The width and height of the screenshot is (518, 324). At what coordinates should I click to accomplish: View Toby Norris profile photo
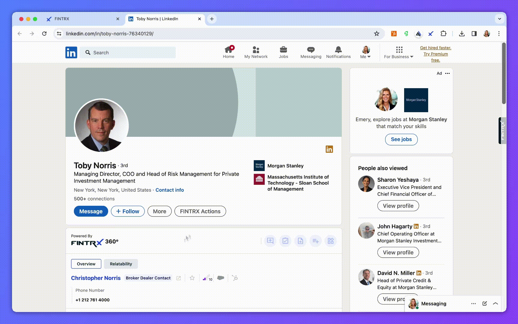click(x=102, y=126)
